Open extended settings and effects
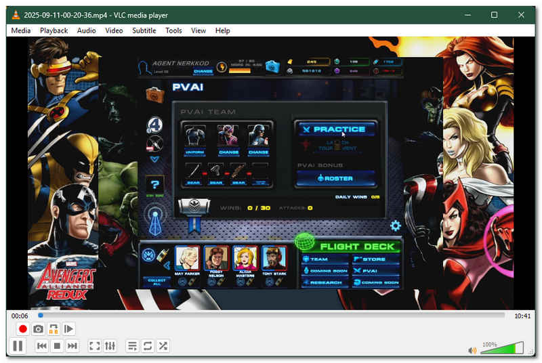542x363 pixels. coord(110,346)
